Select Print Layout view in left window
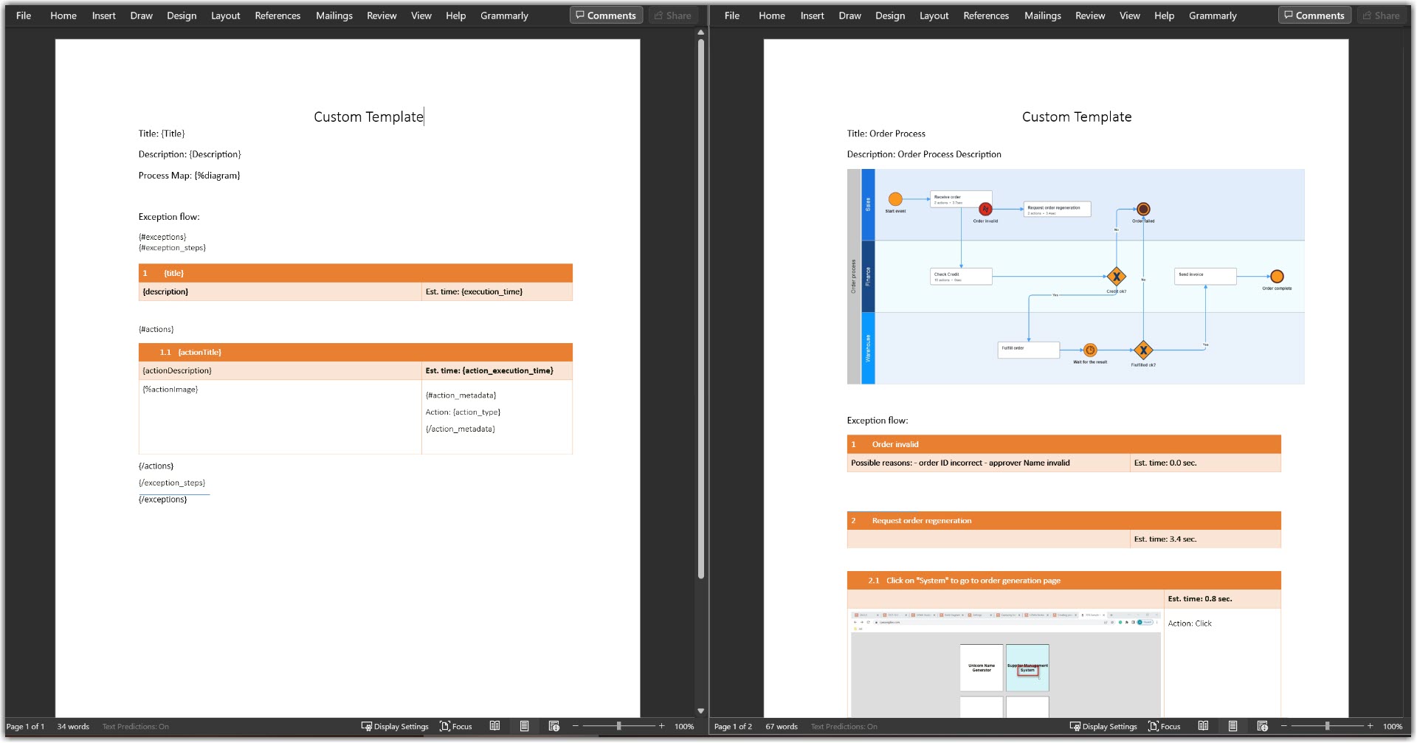Viewport: 1417px width, 743px height. tap(524, 726)
